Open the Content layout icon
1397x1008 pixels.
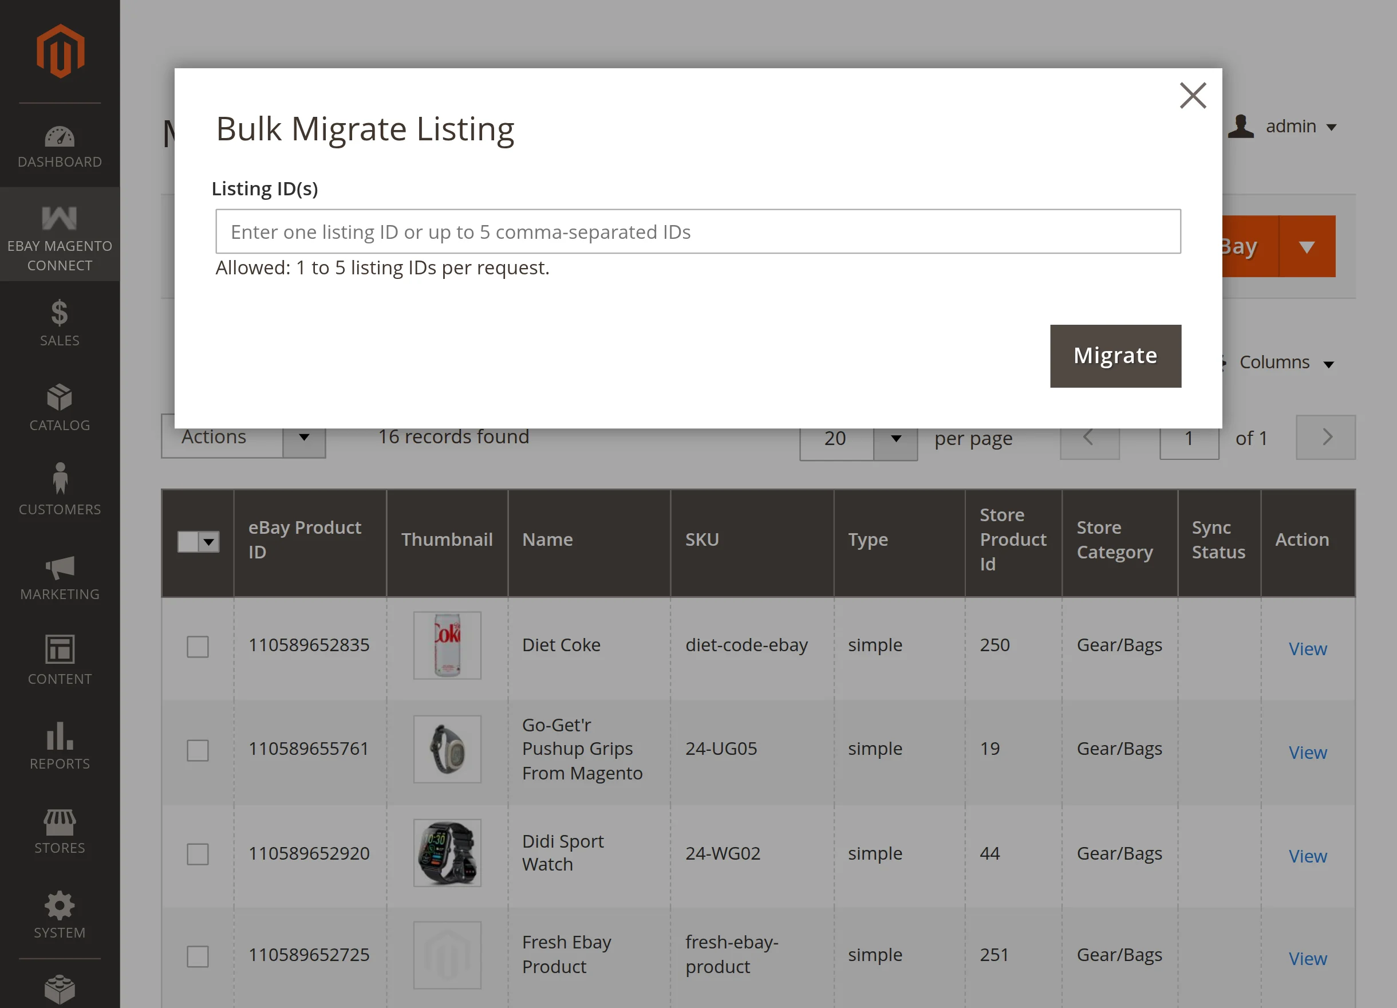point(60,649)
